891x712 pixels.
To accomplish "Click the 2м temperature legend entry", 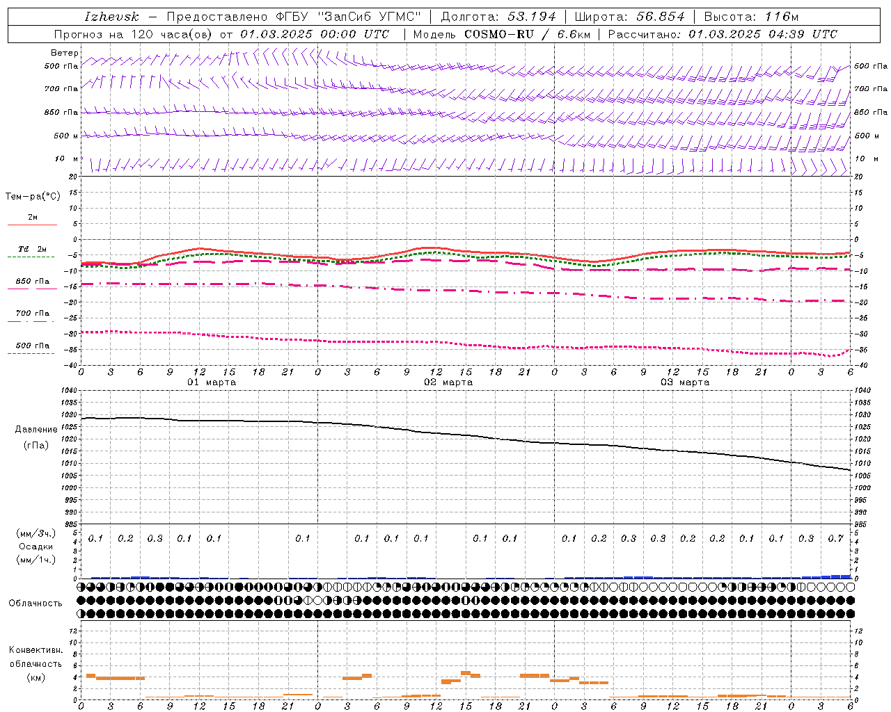I will click(x=33, y=218).
